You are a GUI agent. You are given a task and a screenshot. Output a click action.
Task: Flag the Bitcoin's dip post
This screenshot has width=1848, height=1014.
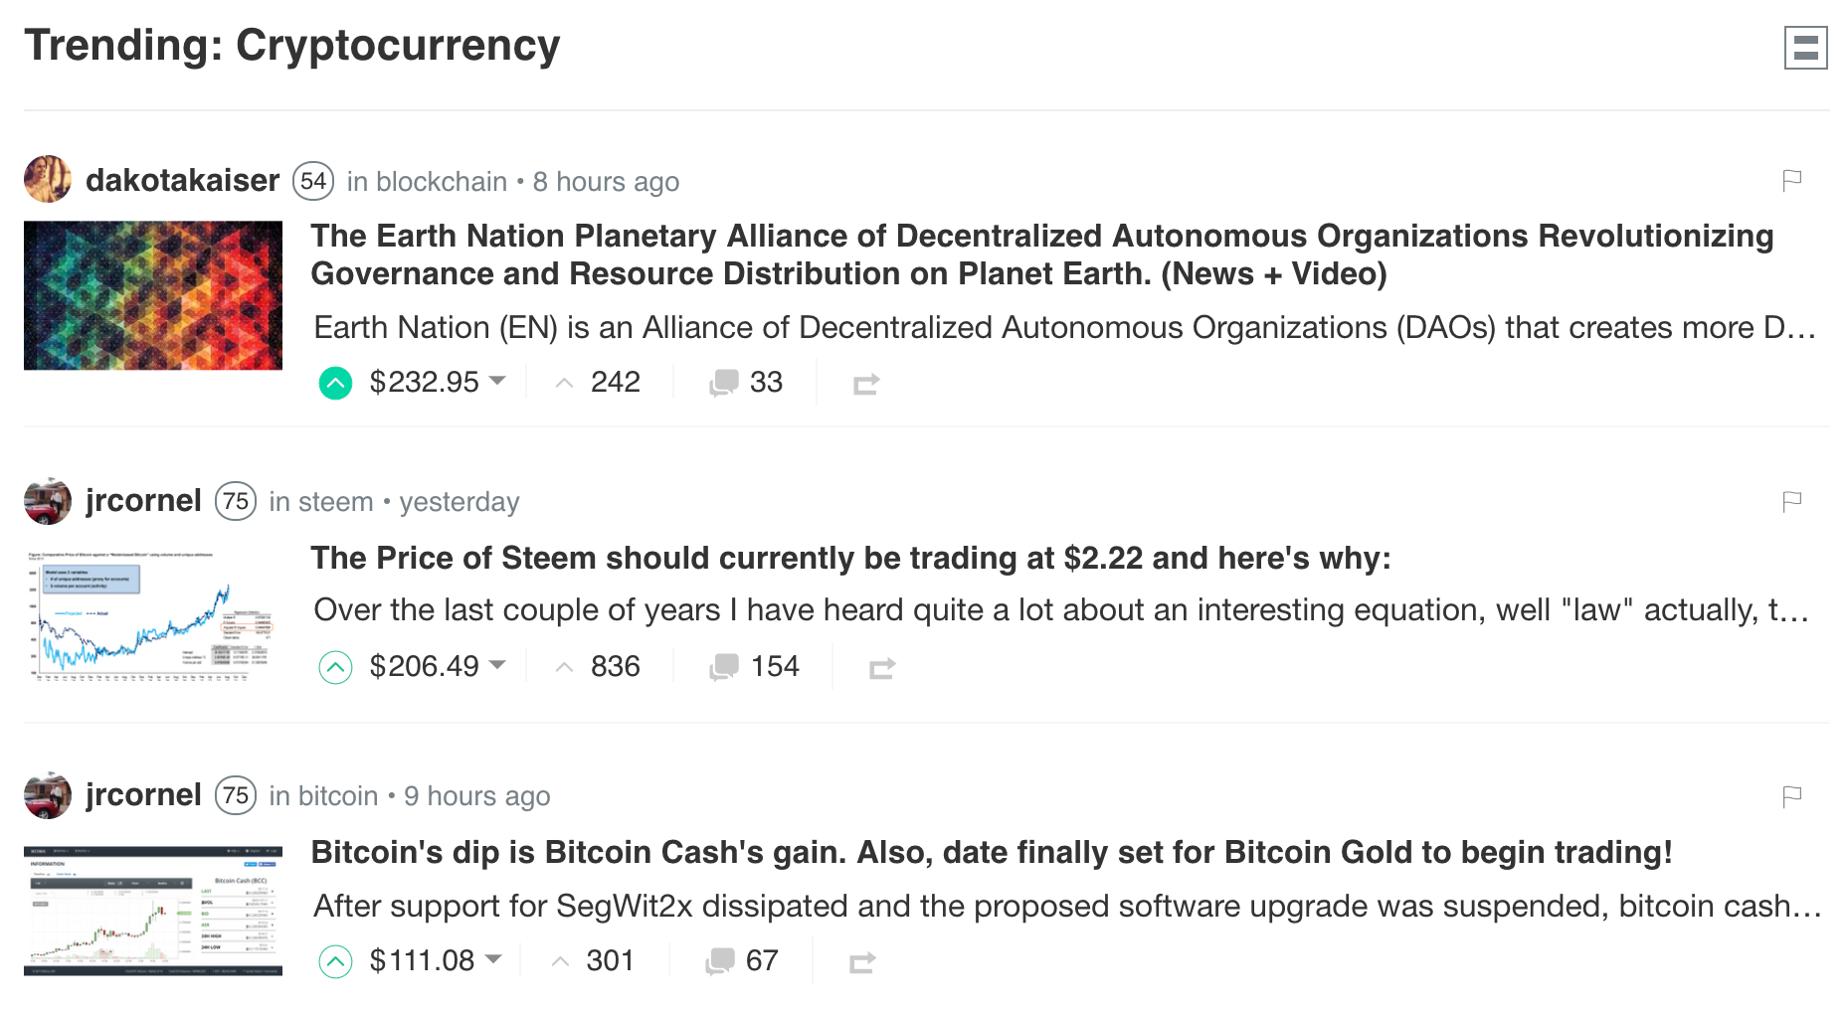click(1791, 796)
